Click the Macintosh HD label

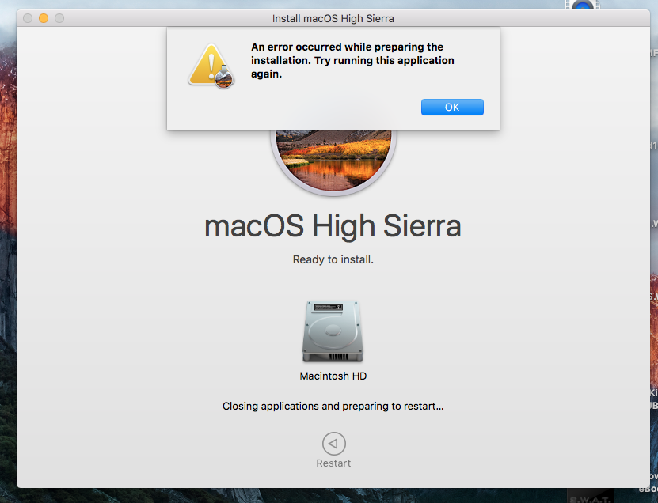click(x=333, y=376)
